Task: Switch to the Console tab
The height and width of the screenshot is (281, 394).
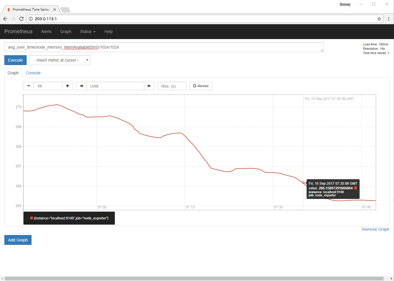Action: (x=33, y=73)
